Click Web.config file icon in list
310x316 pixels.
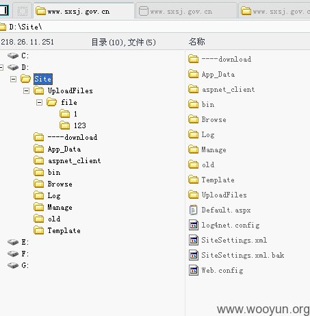[194, 270]
